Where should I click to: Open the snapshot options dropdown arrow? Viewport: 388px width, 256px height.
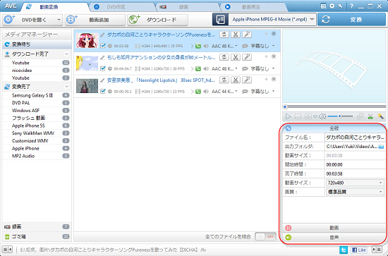(x=315, y=116)
